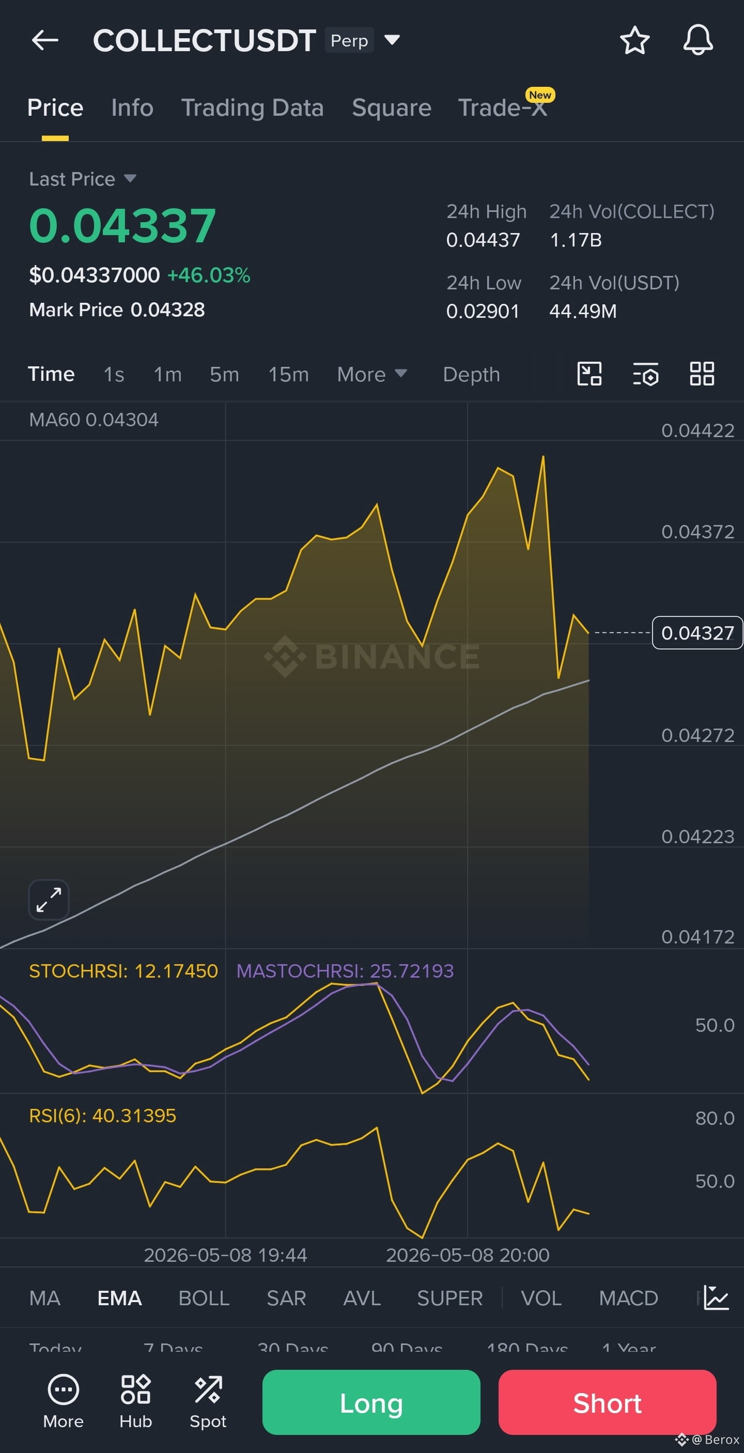
Task: Switch to the Info tab
Action: click(x=132, y=107)
